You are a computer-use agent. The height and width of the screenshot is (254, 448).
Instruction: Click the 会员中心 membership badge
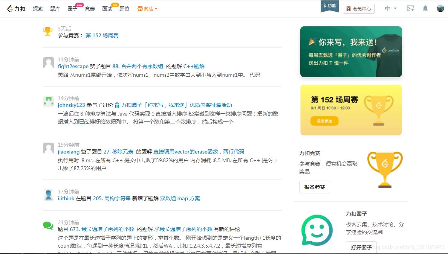point(358,8)
